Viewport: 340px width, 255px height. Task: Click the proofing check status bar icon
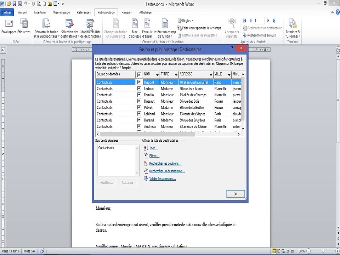42,251
